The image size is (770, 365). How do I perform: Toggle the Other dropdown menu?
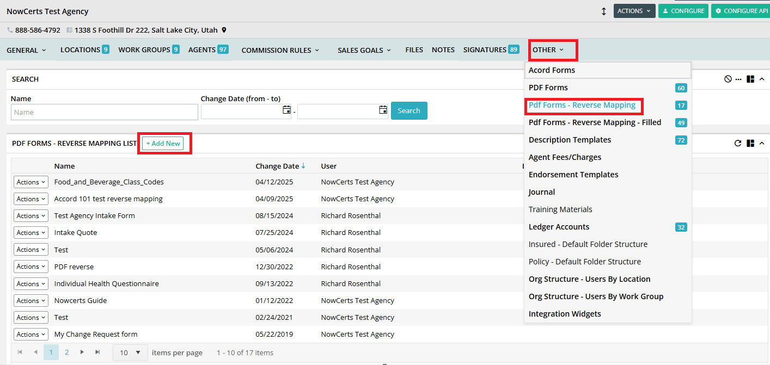point(548,50)
